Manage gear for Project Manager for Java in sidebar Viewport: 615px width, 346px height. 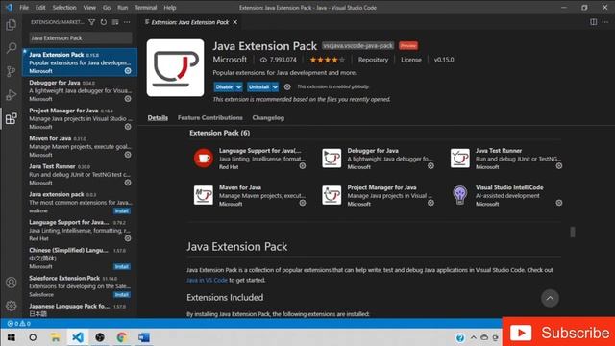[128, 127]
